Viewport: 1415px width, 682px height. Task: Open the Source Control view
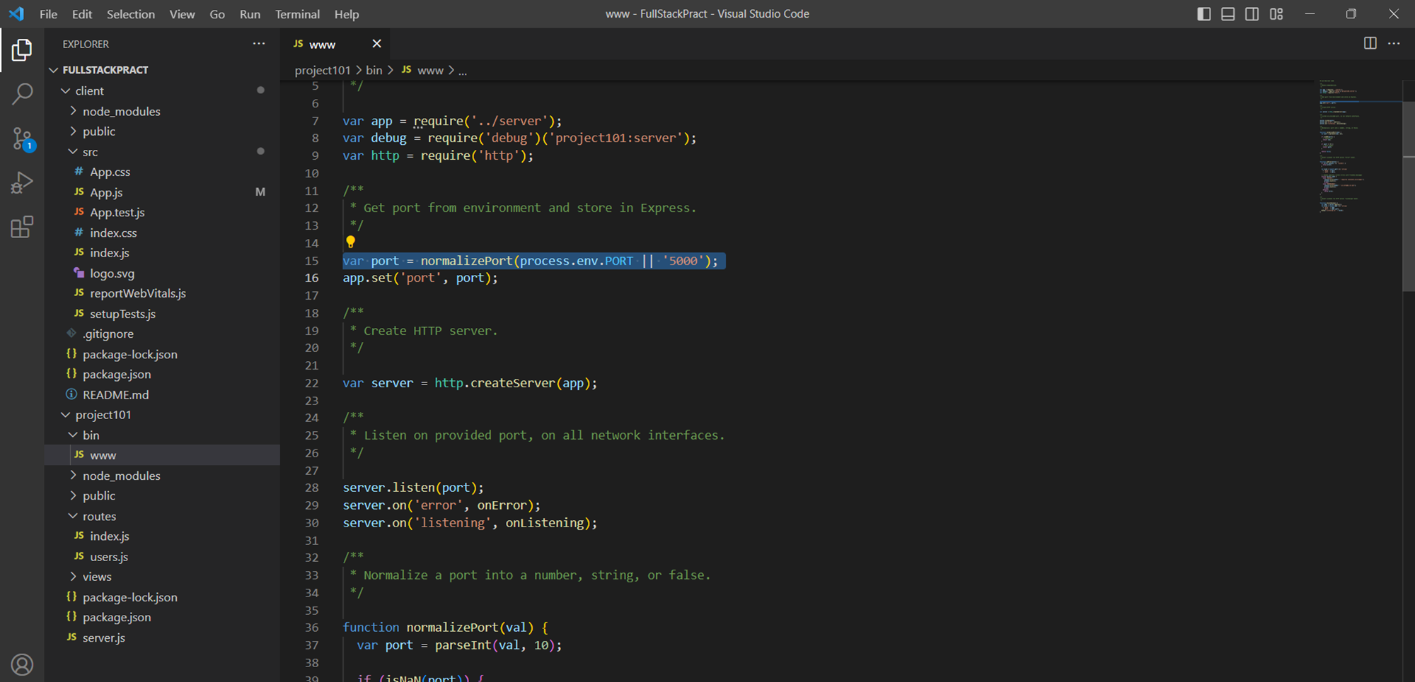point(22,139)
